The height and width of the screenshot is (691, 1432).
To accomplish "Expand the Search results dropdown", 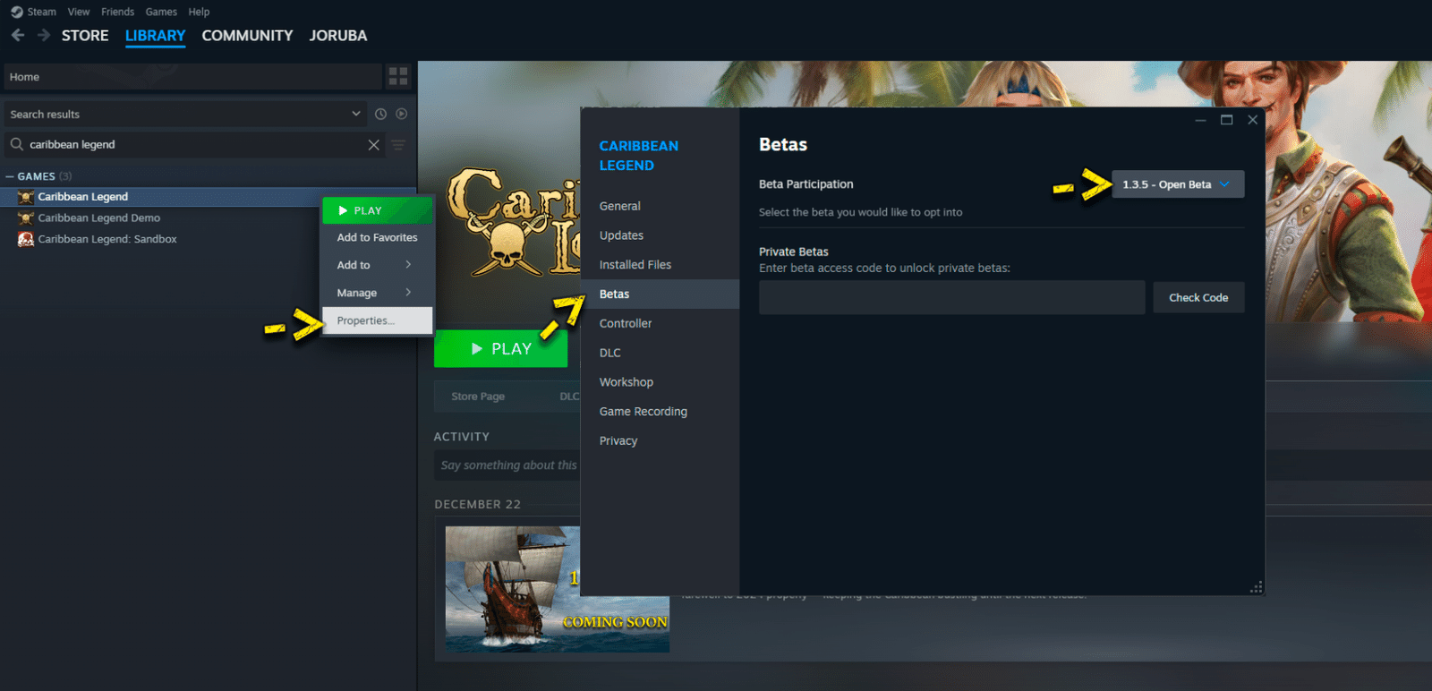I will [x=186, y=114].
